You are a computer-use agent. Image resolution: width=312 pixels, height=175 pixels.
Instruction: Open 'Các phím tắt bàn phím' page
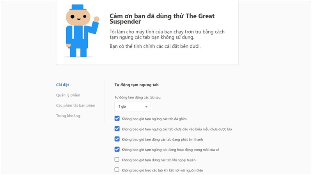pyautogui.click(x=76, y=105)
